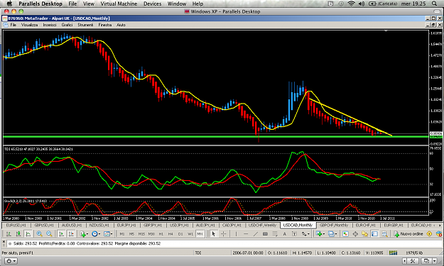444x266 pixels.
Task: Open the Navigator panel (star folder)
Action: coord(364,234)
